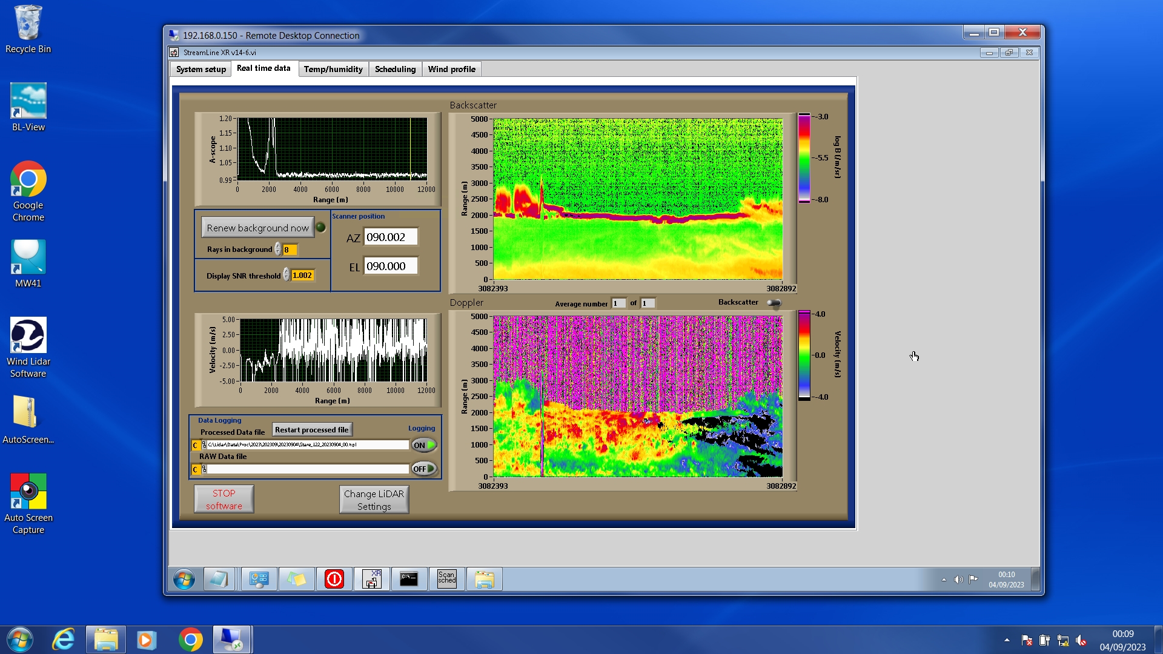Click the Backscatter color scale bar
Viewport: 1163px width, 654px height.
[x=804, y=157]
